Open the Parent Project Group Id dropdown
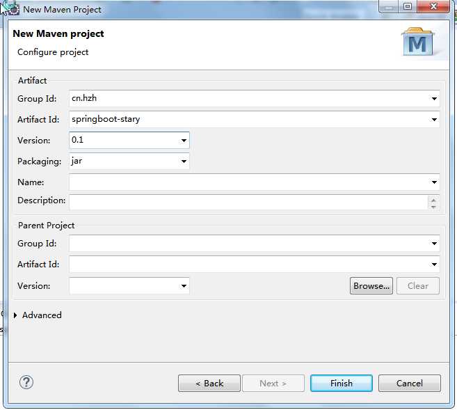 click(x=434, y=244)
